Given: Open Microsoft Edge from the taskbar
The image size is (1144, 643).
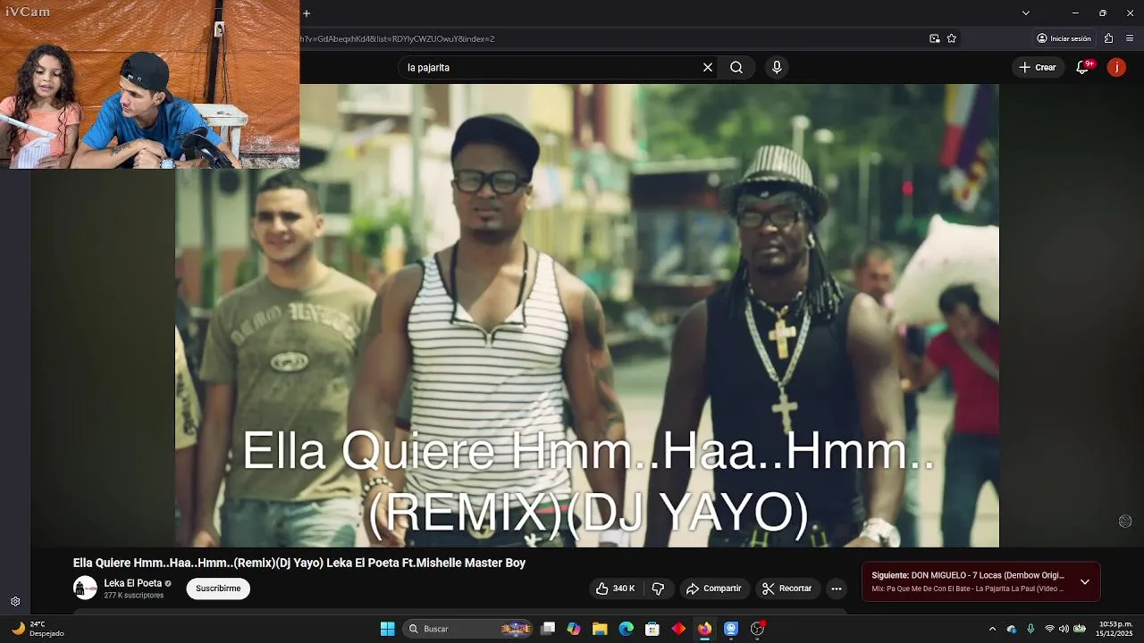Looking at the screenshot, I should (x=627, y=629).
